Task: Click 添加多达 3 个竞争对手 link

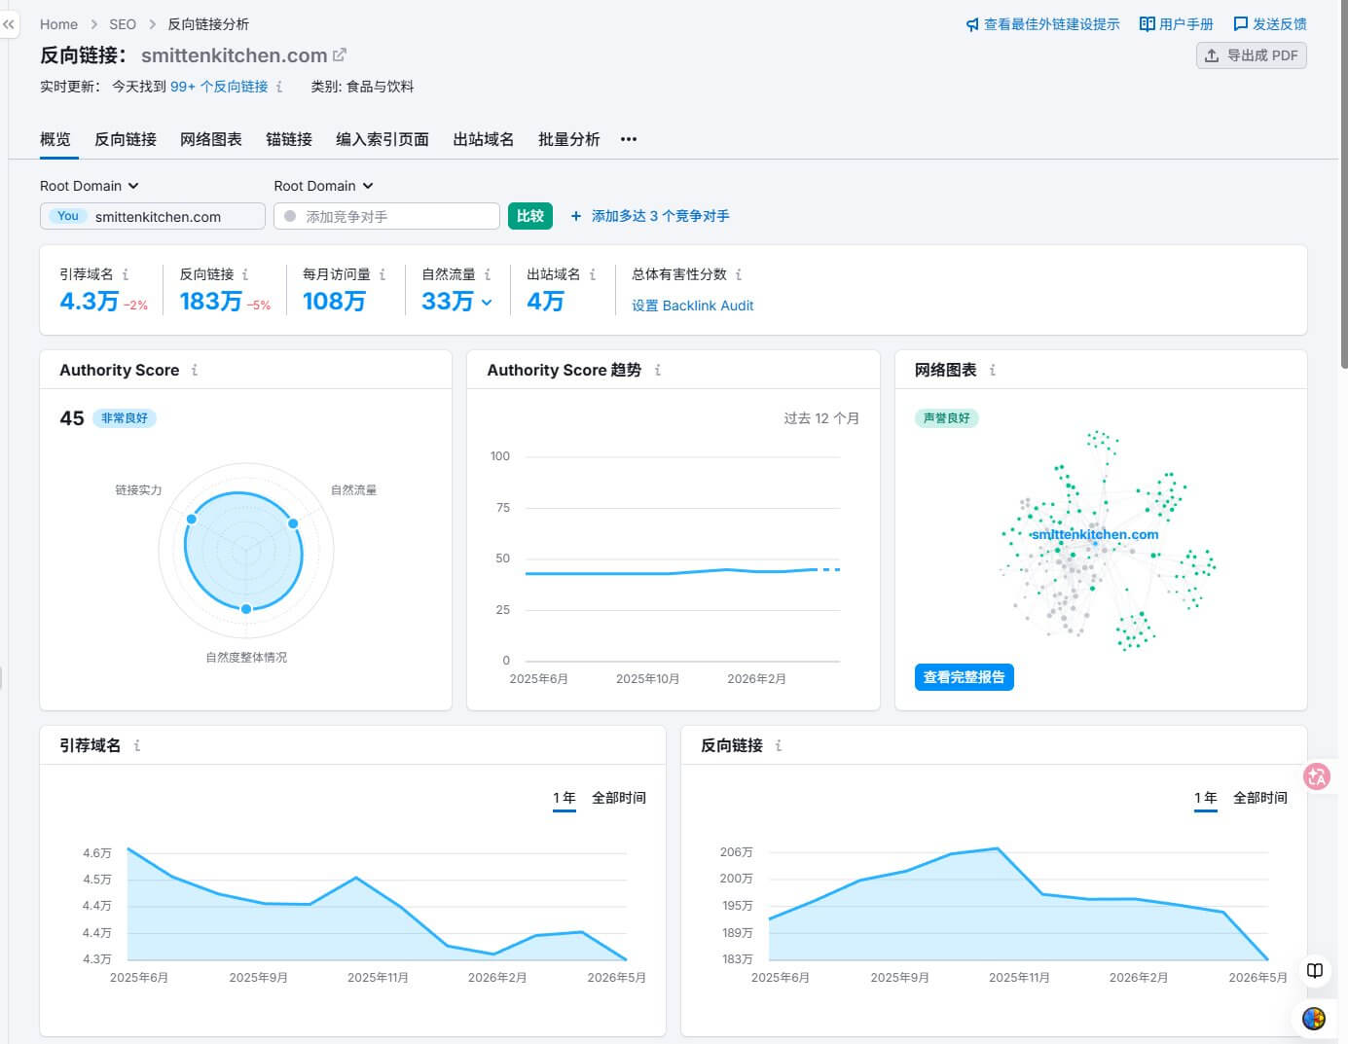Action: (x=660, y=216)
